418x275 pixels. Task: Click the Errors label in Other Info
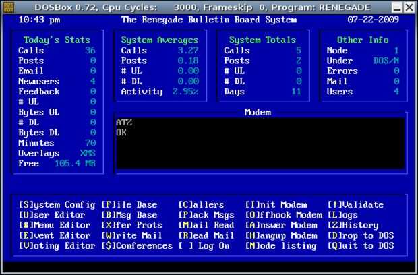click(342, 71)
